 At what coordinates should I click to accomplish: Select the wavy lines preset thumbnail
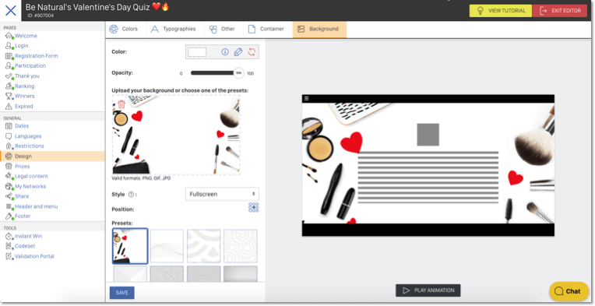167,246
